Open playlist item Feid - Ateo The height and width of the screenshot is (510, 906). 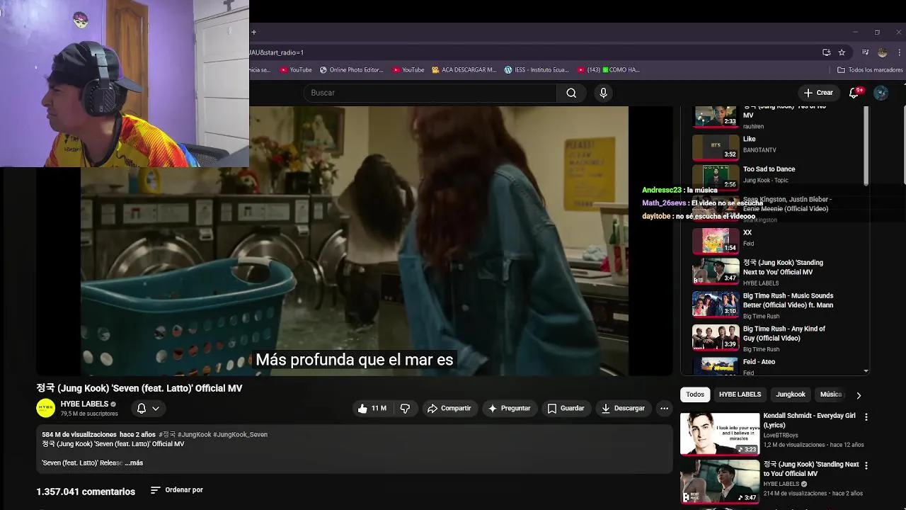[x=774, y=366]
